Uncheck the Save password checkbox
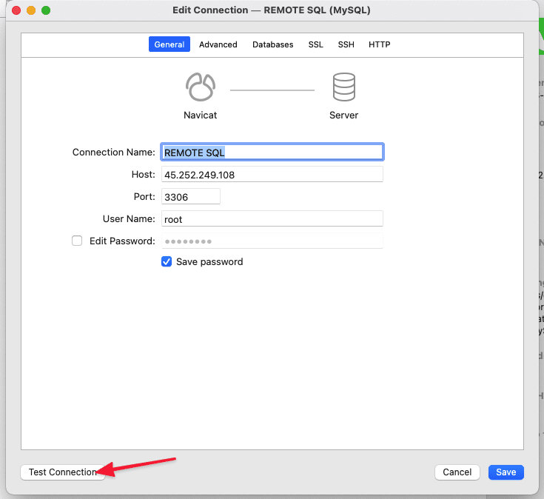The height and width of the screenshot is (499, 544). coord(167,261)
